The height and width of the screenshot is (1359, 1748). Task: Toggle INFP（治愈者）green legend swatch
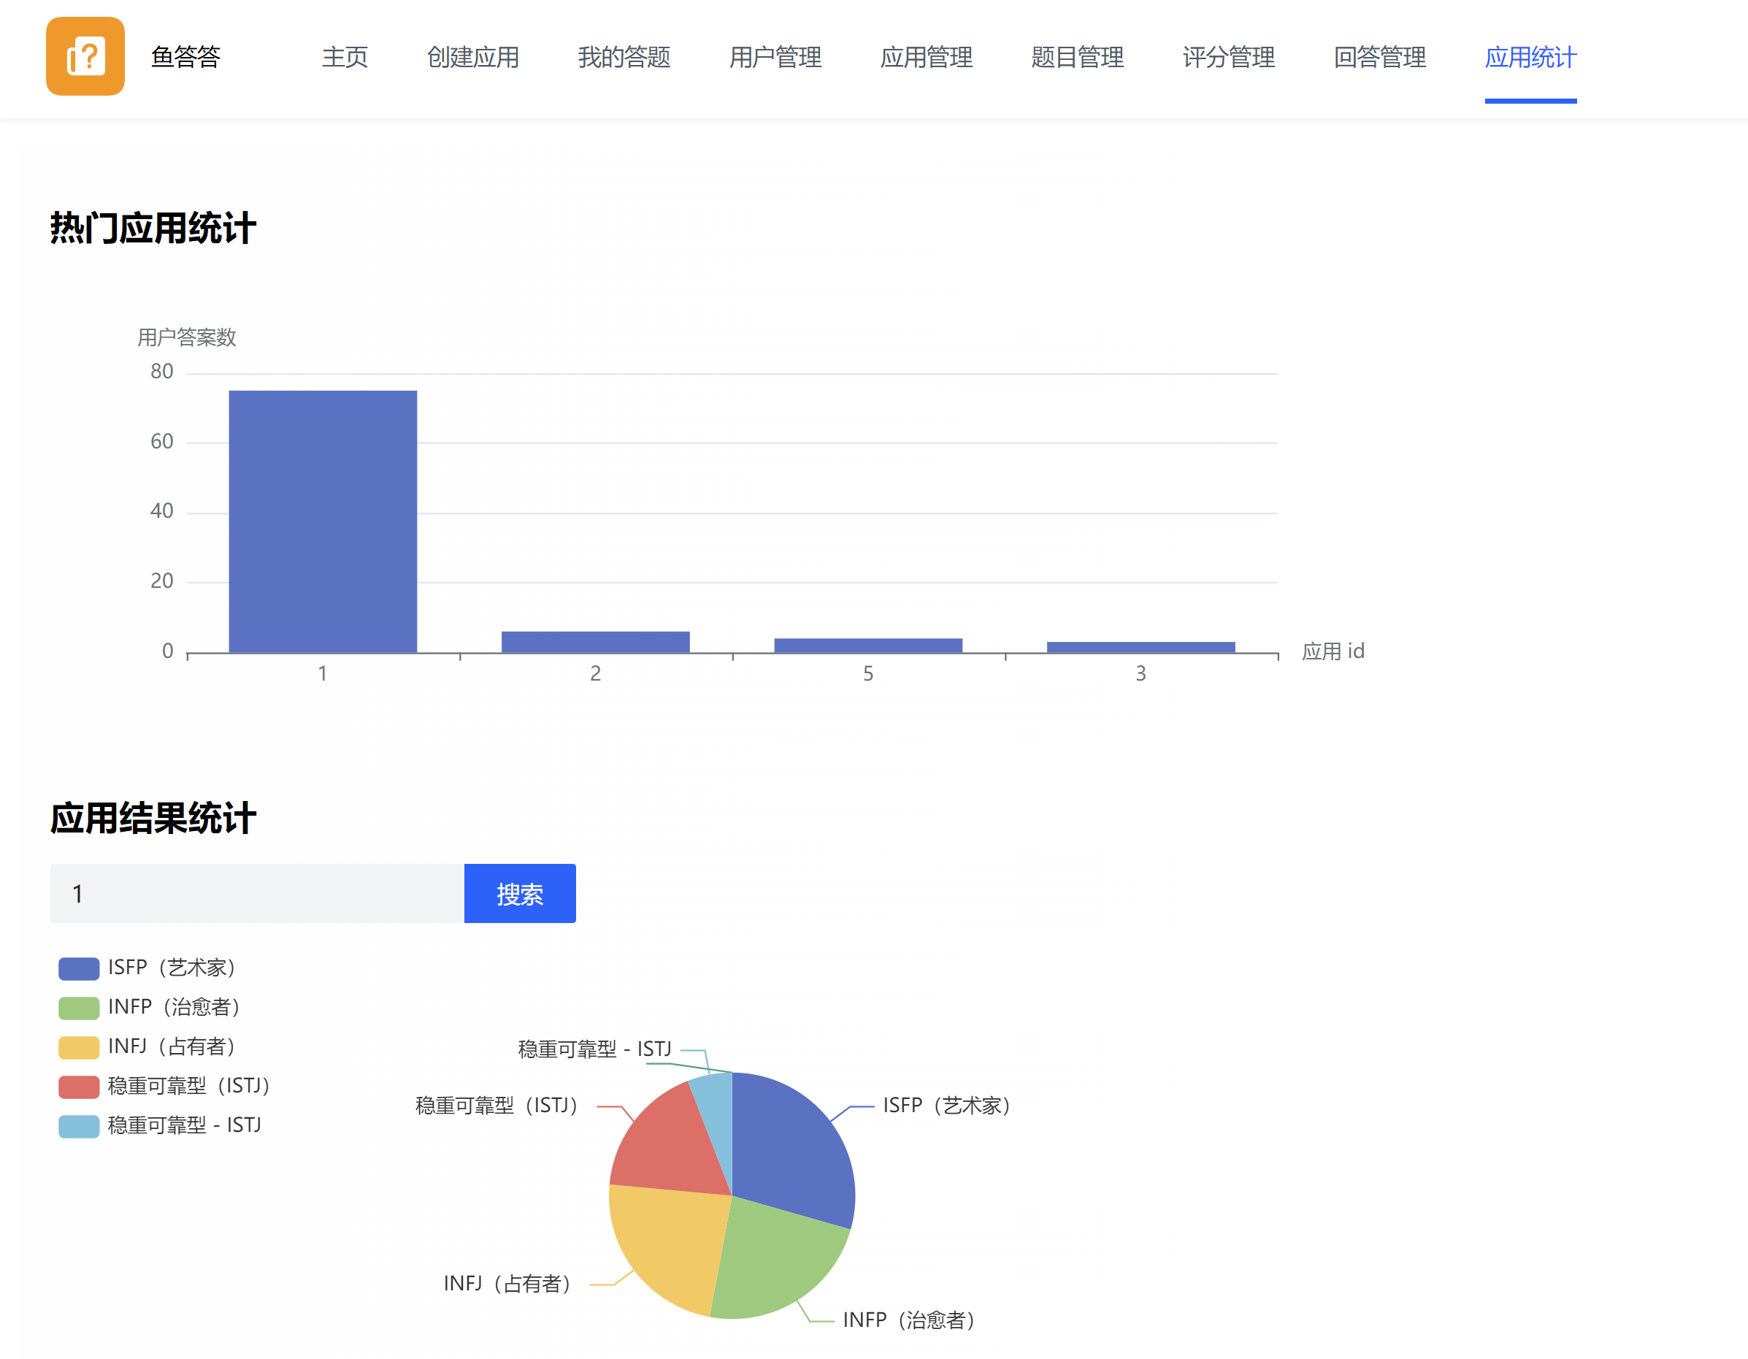(78, 1008)
